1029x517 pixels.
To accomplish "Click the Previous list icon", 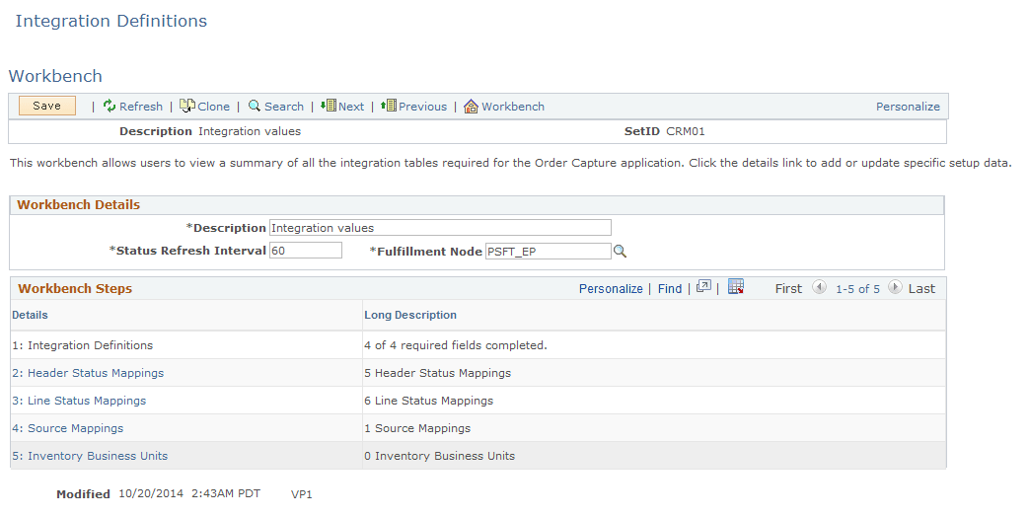I will pyautogui.click(x=389, y=105).
